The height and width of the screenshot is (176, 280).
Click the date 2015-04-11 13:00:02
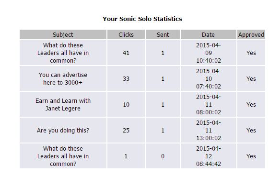pos(209,131)
